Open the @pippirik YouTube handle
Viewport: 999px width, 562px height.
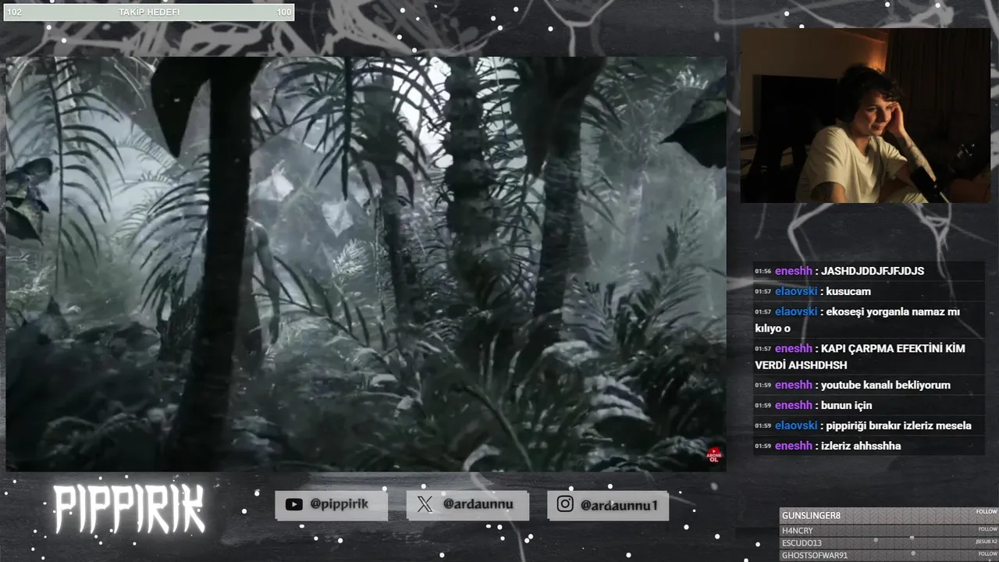pos(339,504)
